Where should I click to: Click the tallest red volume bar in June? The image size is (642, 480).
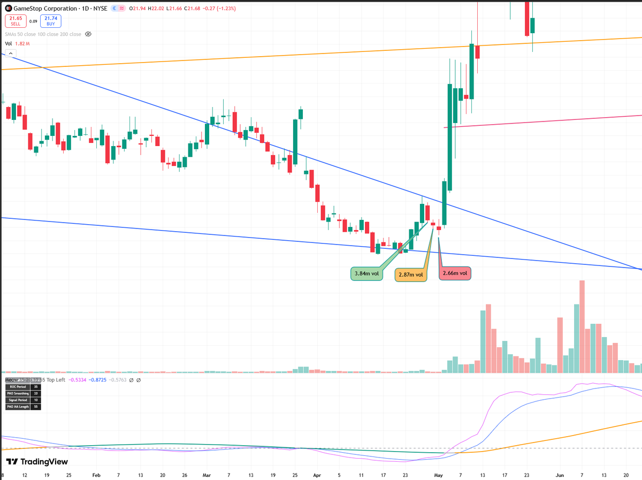[x=582, y=326]
